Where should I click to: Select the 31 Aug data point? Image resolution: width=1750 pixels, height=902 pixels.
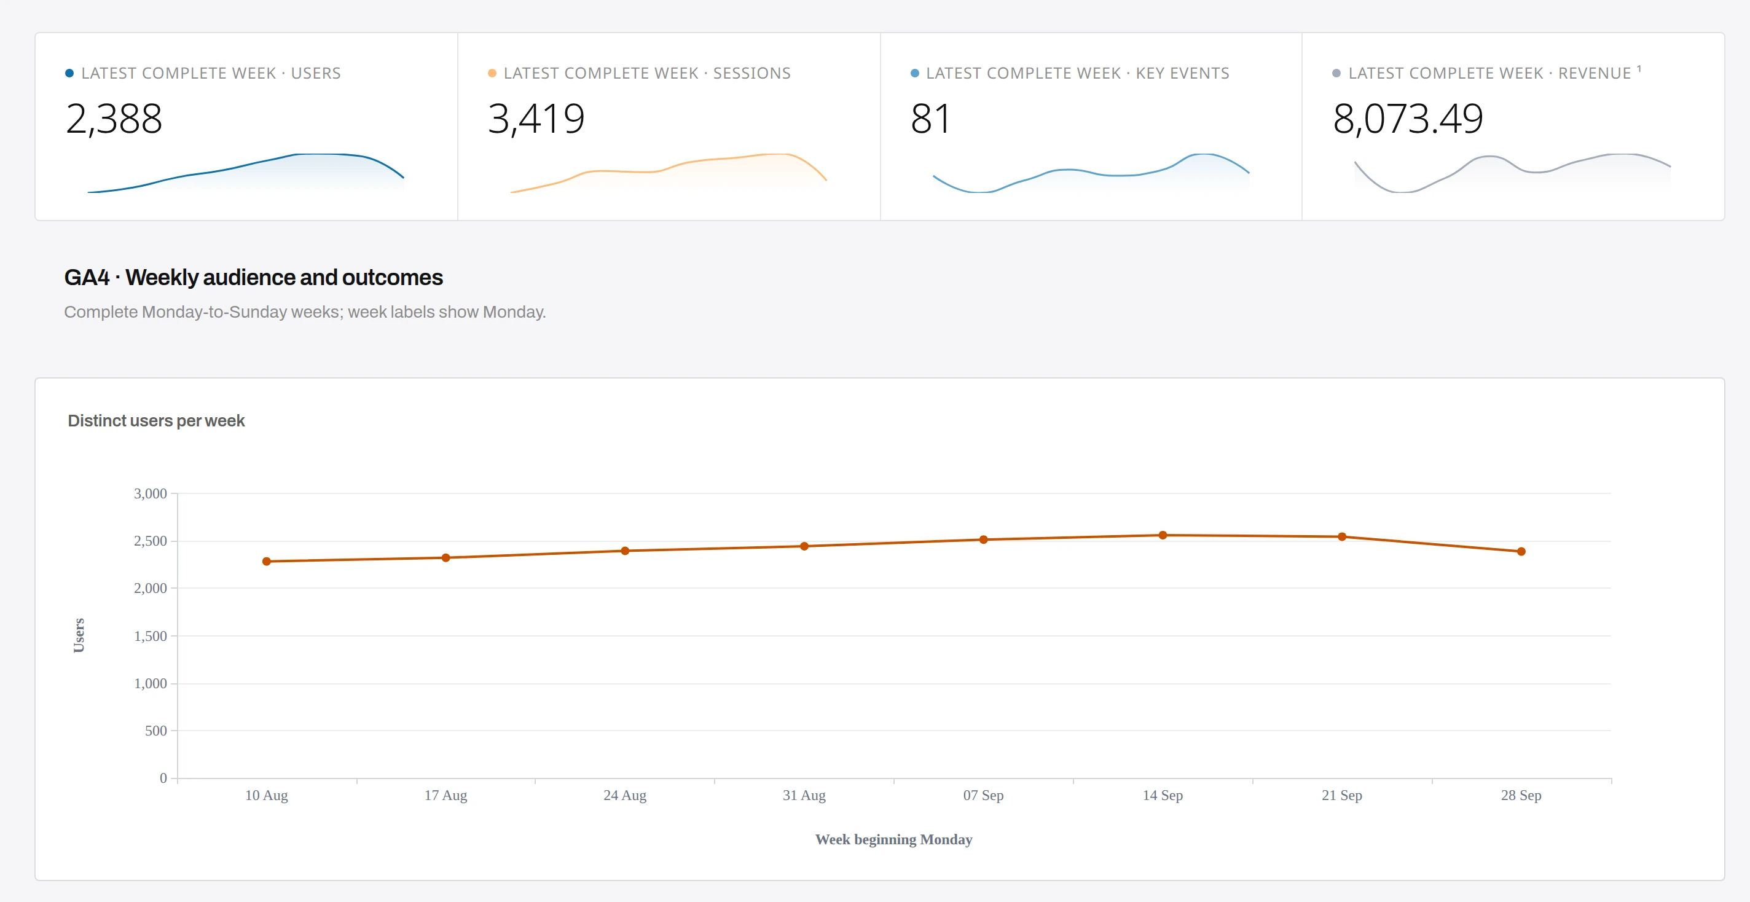pos(804,546)
